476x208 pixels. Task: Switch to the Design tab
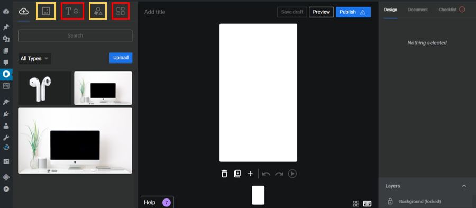[390, 10]
